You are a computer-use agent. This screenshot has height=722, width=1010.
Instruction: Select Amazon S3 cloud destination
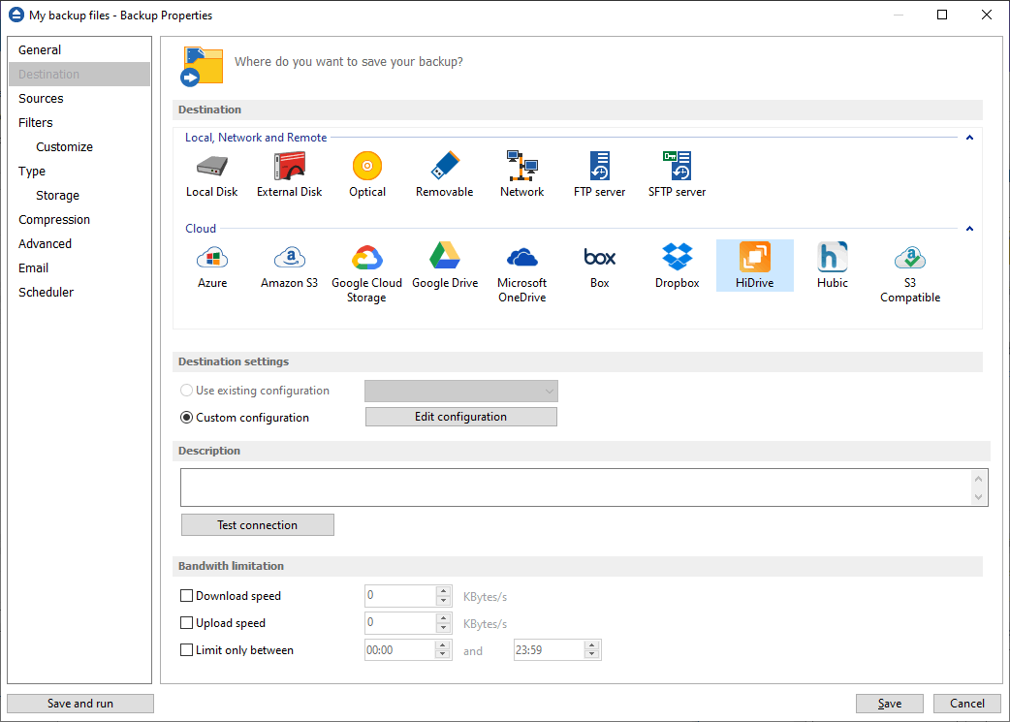coord(289,267)
